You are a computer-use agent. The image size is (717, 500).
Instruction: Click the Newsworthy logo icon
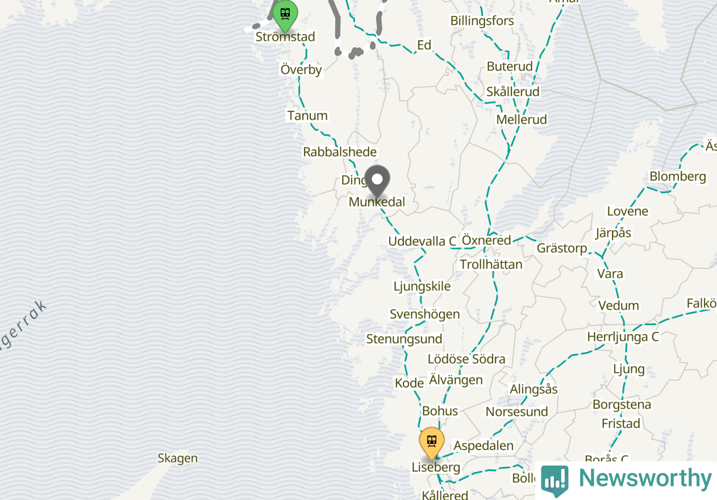click(555, 481)
